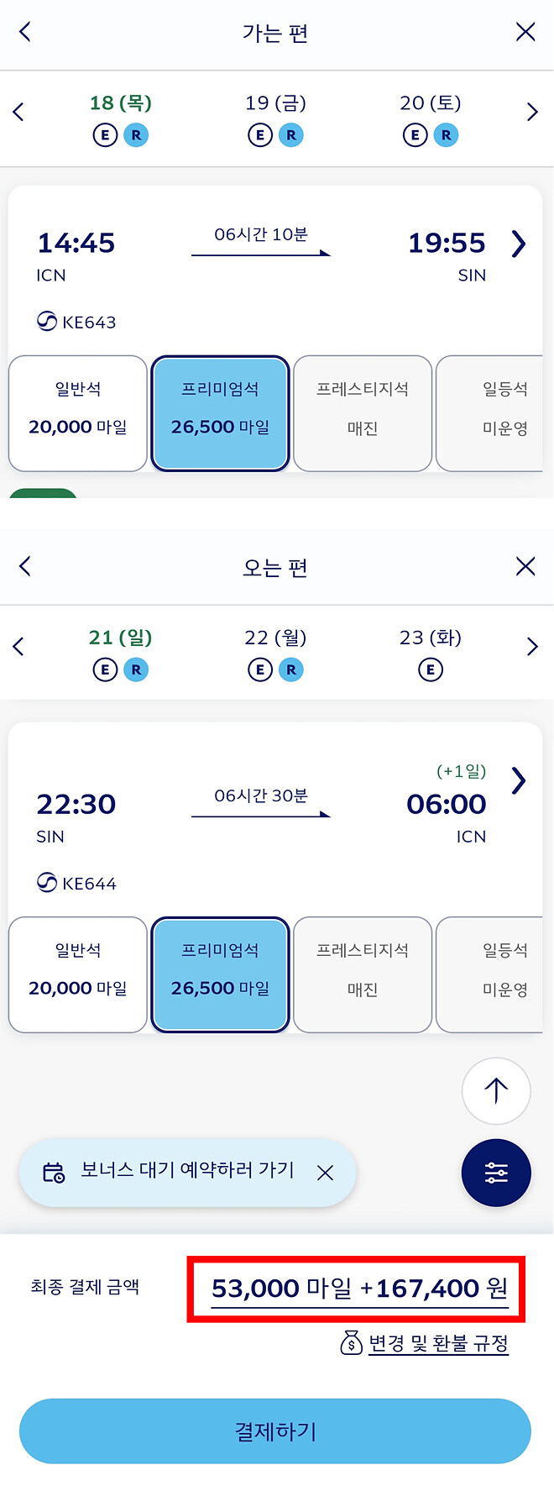Tap the scroll-to-top arrow icon
The height and width of the screenshot is (1491, 554).
click(x=496, y=1090)
